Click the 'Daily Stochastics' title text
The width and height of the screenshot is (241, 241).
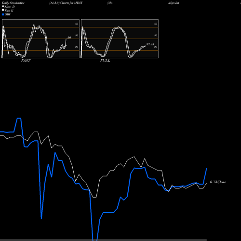click(13, 3)
